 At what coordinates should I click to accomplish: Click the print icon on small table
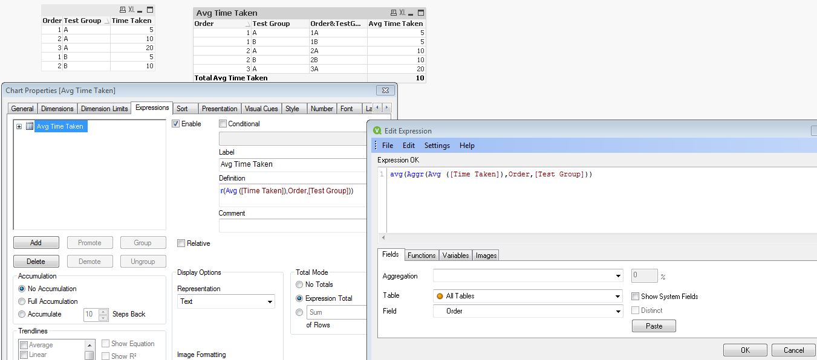point(123,10)
